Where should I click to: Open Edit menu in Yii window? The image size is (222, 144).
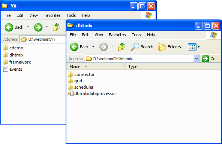click(20, 15)
